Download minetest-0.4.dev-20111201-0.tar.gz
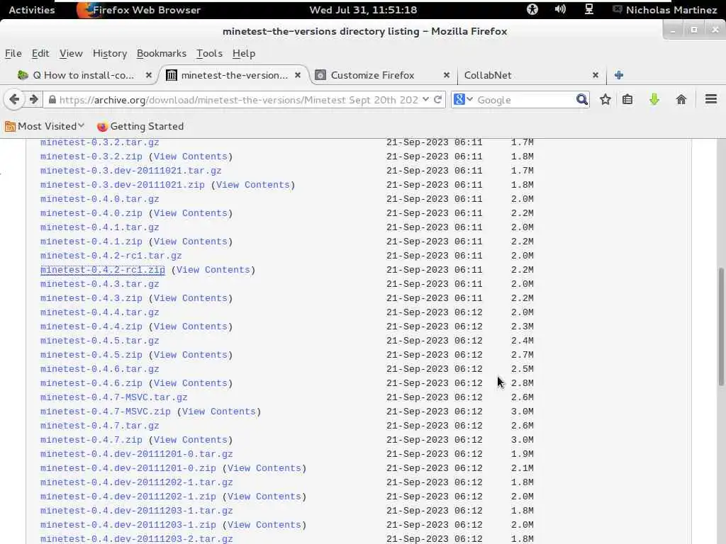 (137, 454)
